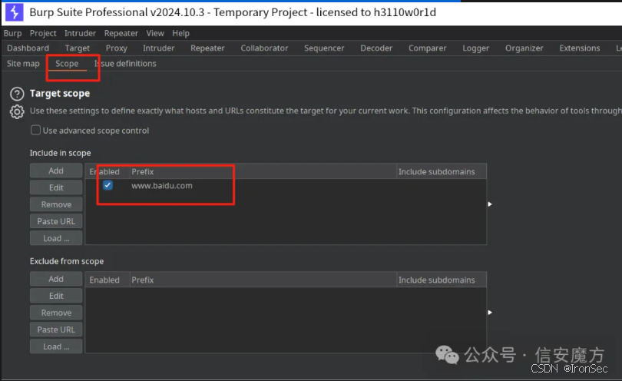Click Paste URL under Exclude from scope

point(56,330)
